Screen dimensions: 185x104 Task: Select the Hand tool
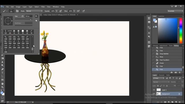2,83
